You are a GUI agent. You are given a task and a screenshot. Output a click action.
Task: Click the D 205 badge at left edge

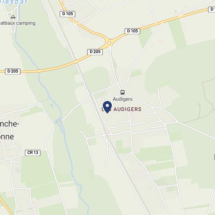pos(13,71)
